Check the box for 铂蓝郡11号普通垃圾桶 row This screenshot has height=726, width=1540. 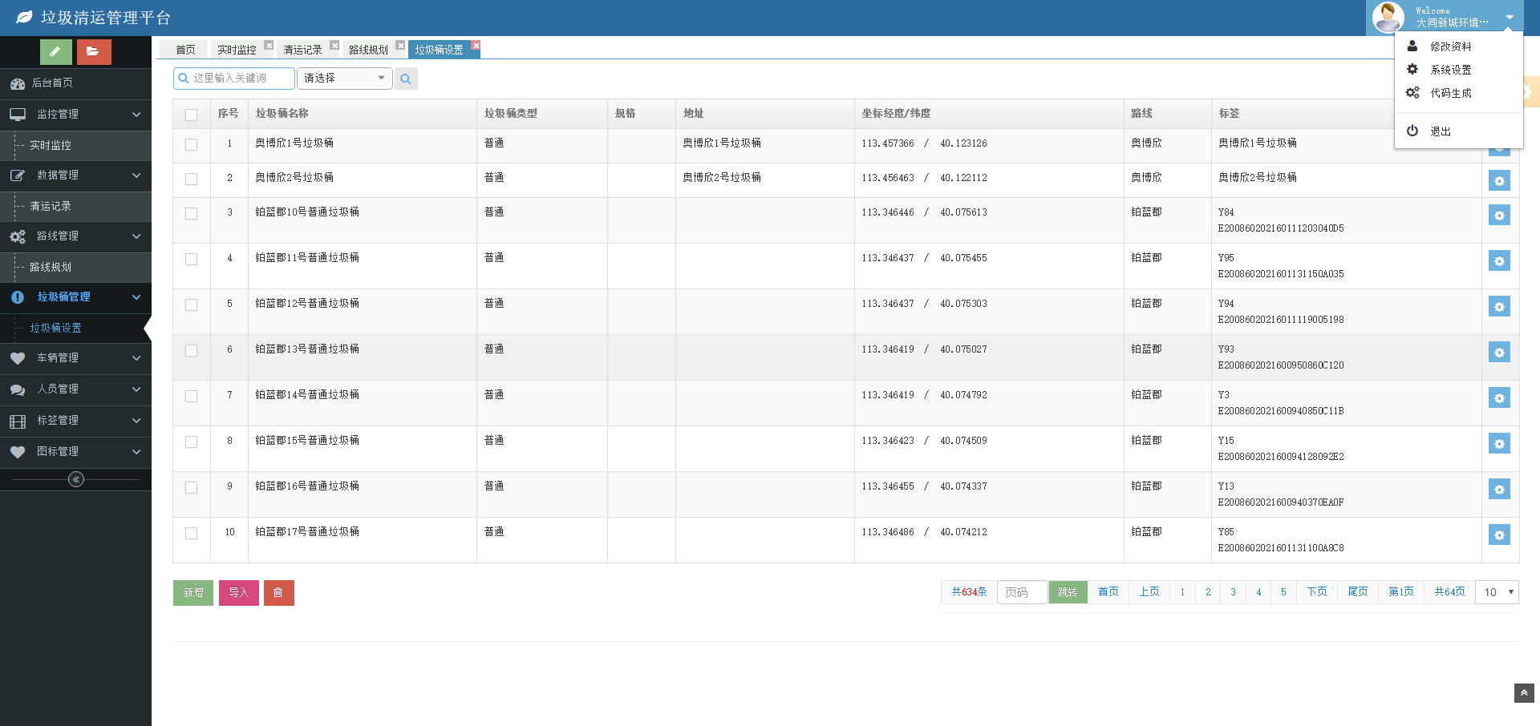pos(191,259)
